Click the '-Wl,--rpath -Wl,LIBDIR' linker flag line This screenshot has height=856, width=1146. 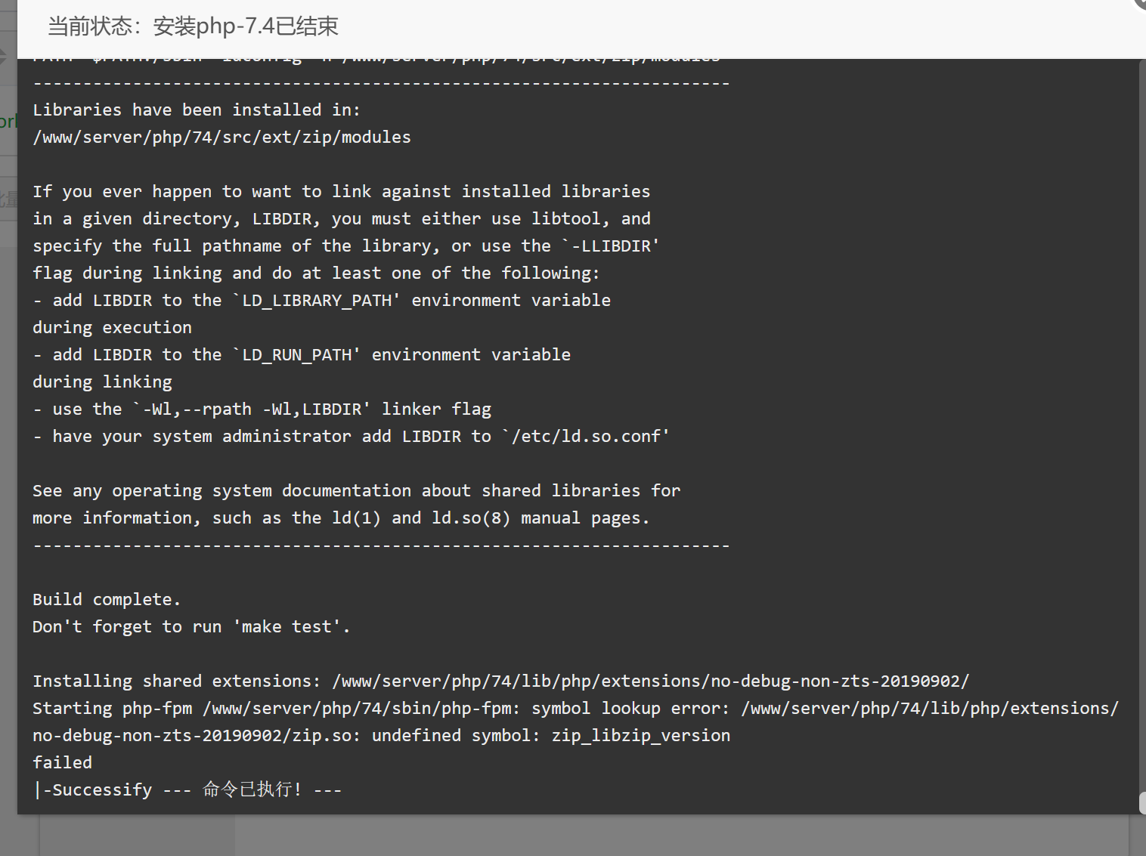coord(262,409)
